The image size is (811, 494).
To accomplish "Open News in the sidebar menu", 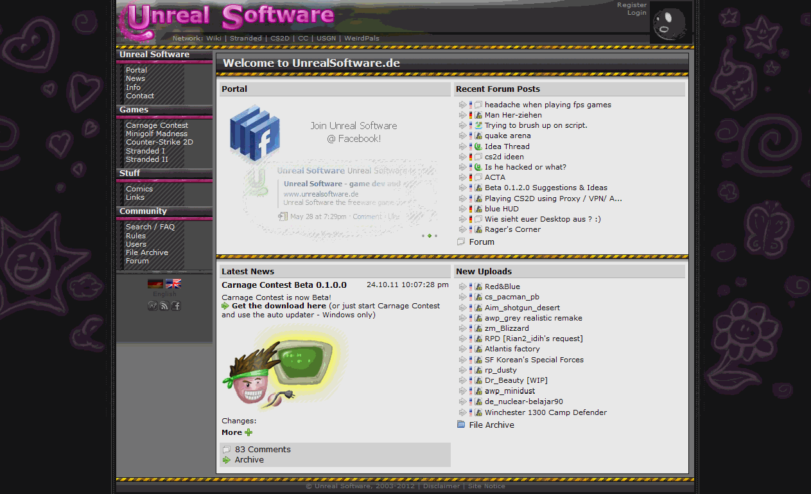I will (135, 78).
